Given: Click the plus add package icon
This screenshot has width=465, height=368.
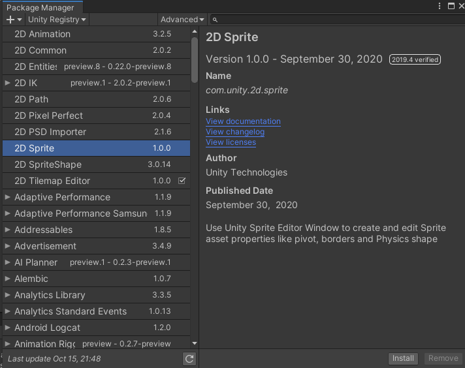Looking at the screenshot, I should pos(10,20).
